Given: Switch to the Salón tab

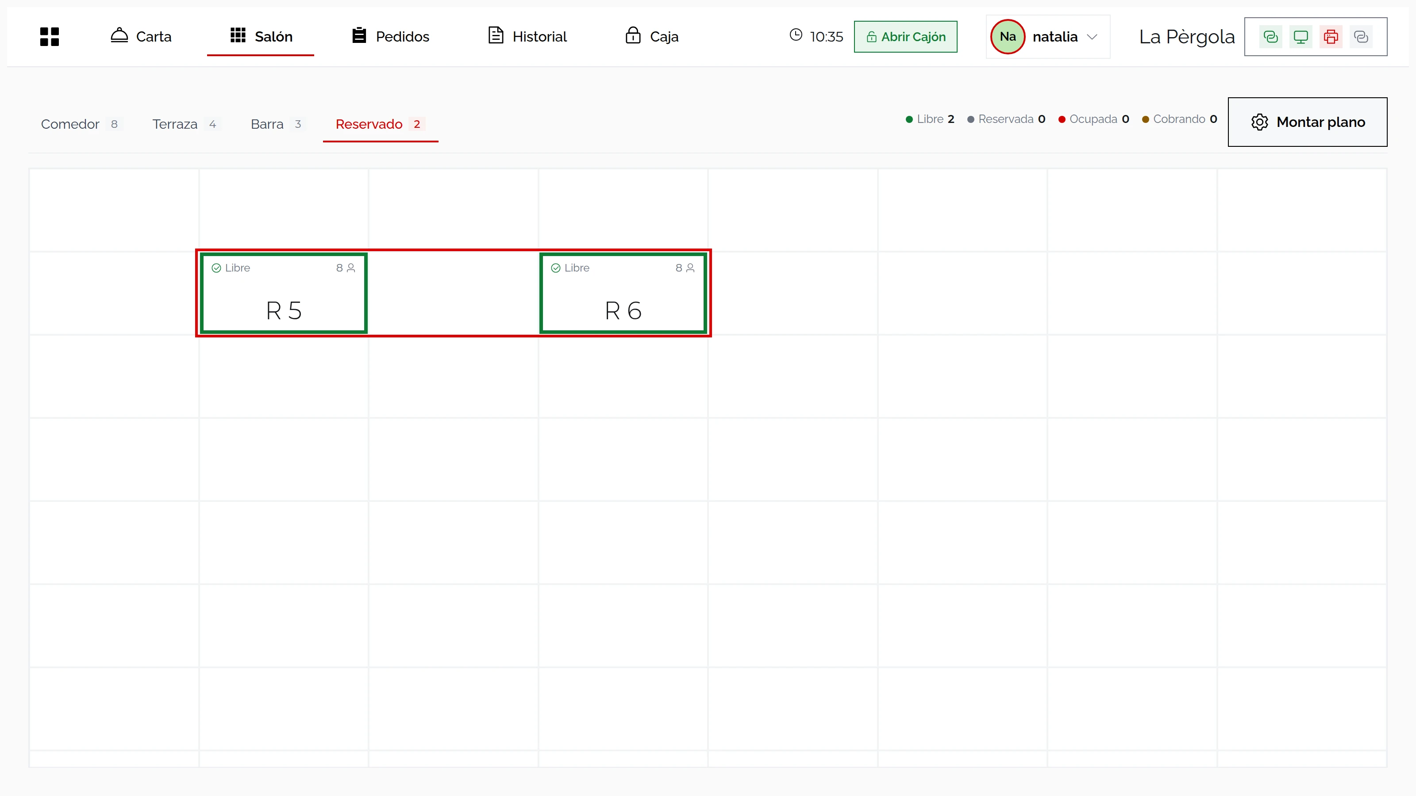Looking at the screenshot, I should pyautogui.click(x=261, y=36).
